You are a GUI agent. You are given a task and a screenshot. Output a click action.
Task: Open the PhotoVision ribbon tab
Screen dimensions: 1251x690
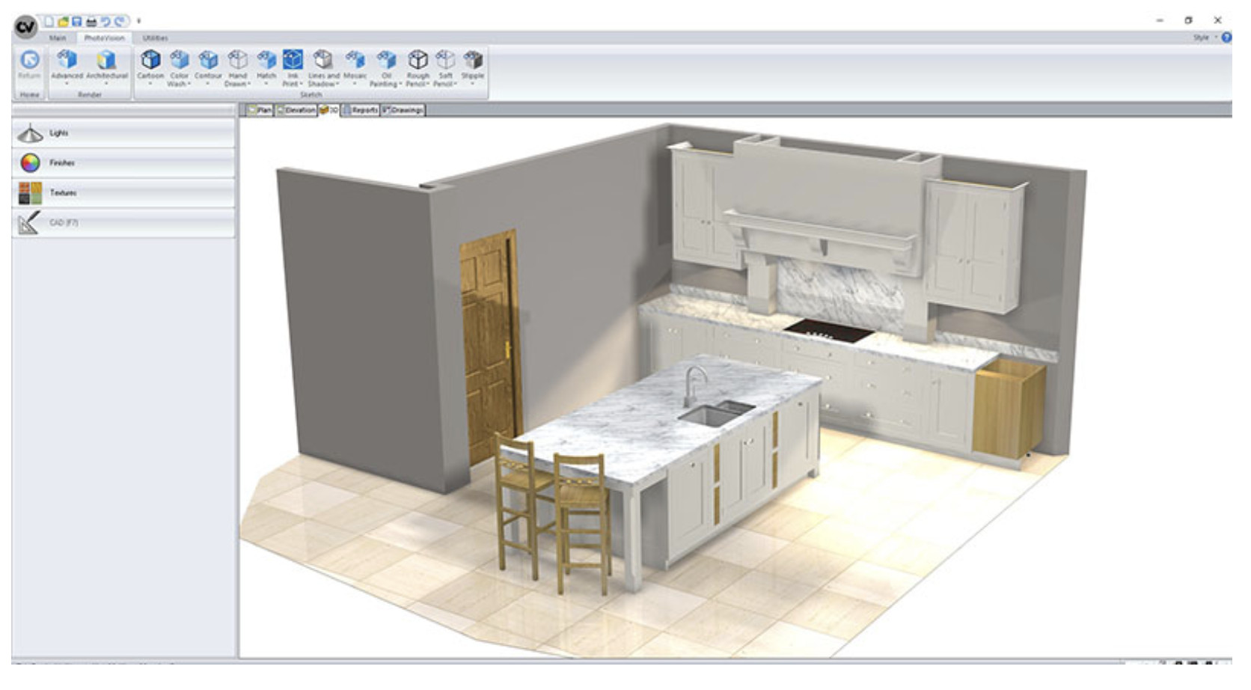[x=104, y=37]
